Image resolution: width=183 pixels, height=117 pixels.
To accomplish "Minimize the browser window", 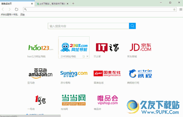I will (161, 2).
